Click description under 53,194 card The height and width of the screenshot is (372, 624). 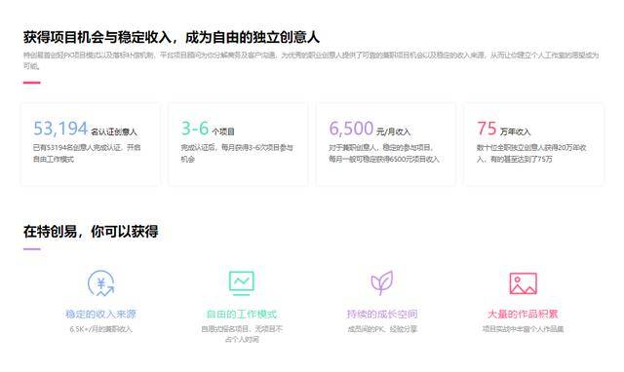[x=87, y=153]
